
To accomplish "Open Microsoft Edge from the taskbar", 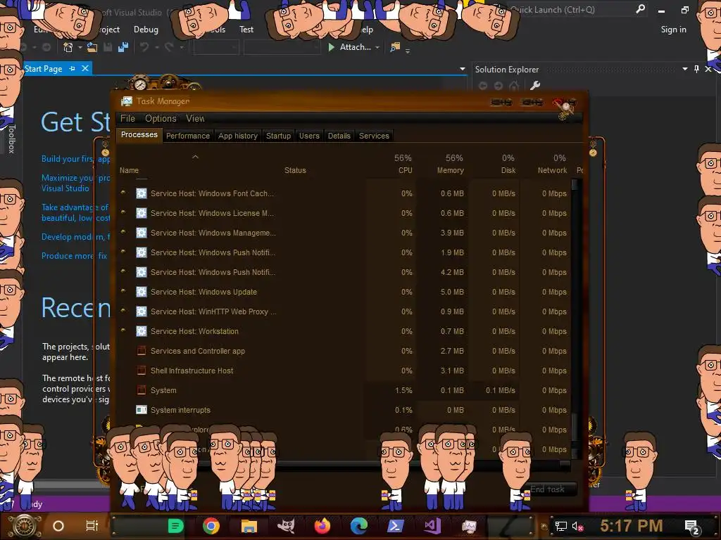I will (x=359, y=526).
